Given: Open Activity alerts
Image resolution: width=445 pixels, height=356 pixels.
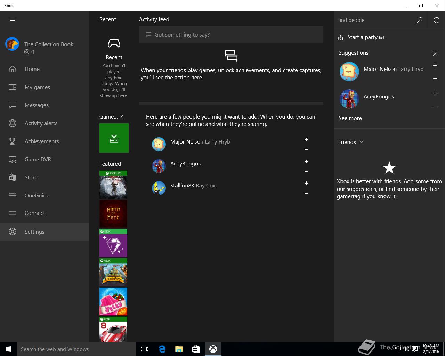Looking at the screenshot, I should [x=44, y=123].
